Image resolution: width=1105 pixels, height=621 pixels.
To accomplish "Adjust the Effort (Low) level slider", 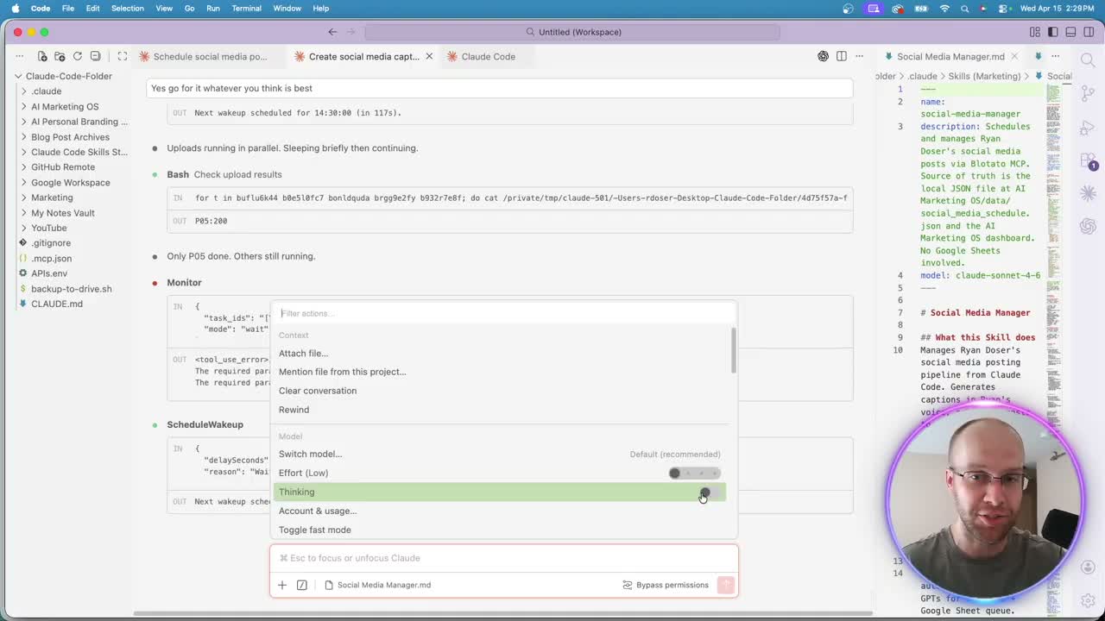I will point(695,473).
